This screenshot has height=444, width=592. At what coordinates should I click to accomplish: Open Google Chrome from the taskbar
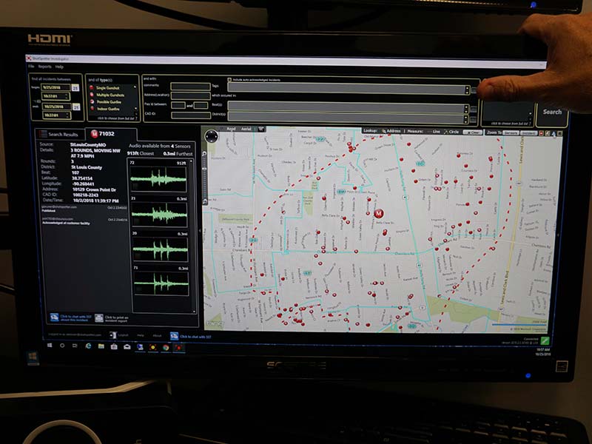point(166,347)
